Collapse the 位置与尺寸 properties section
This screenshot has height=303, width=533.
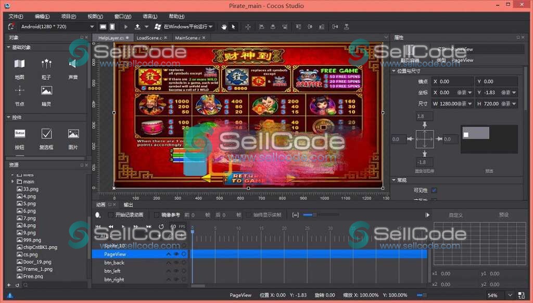point(394,71)
